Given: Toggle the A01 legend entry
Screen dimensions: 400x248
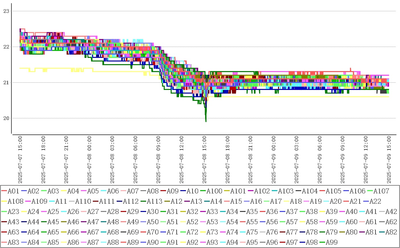Looking at the screenshot, I should click(x=13, y=191).
